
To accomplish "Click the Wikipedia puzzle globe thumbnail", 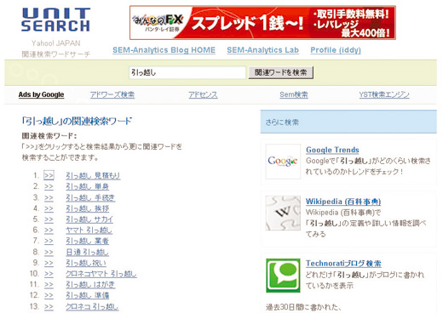I will (283, 213).
